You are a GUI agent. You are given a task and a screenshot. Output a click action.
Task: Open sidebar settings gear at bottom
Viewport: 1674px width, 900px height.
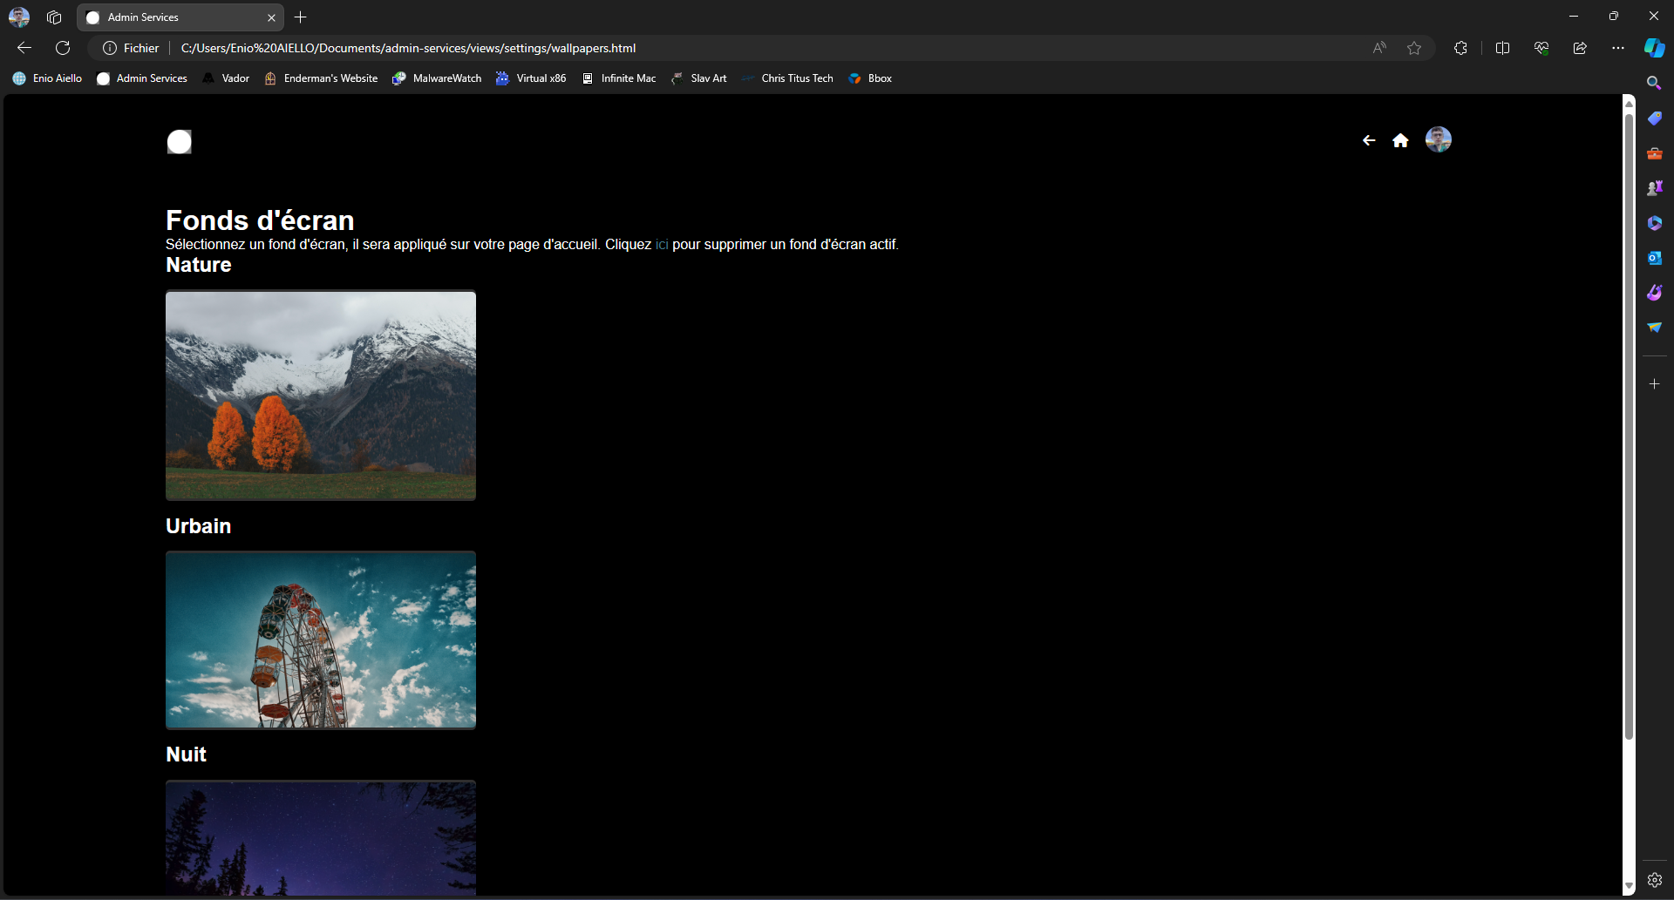(x=1654, y=880)
